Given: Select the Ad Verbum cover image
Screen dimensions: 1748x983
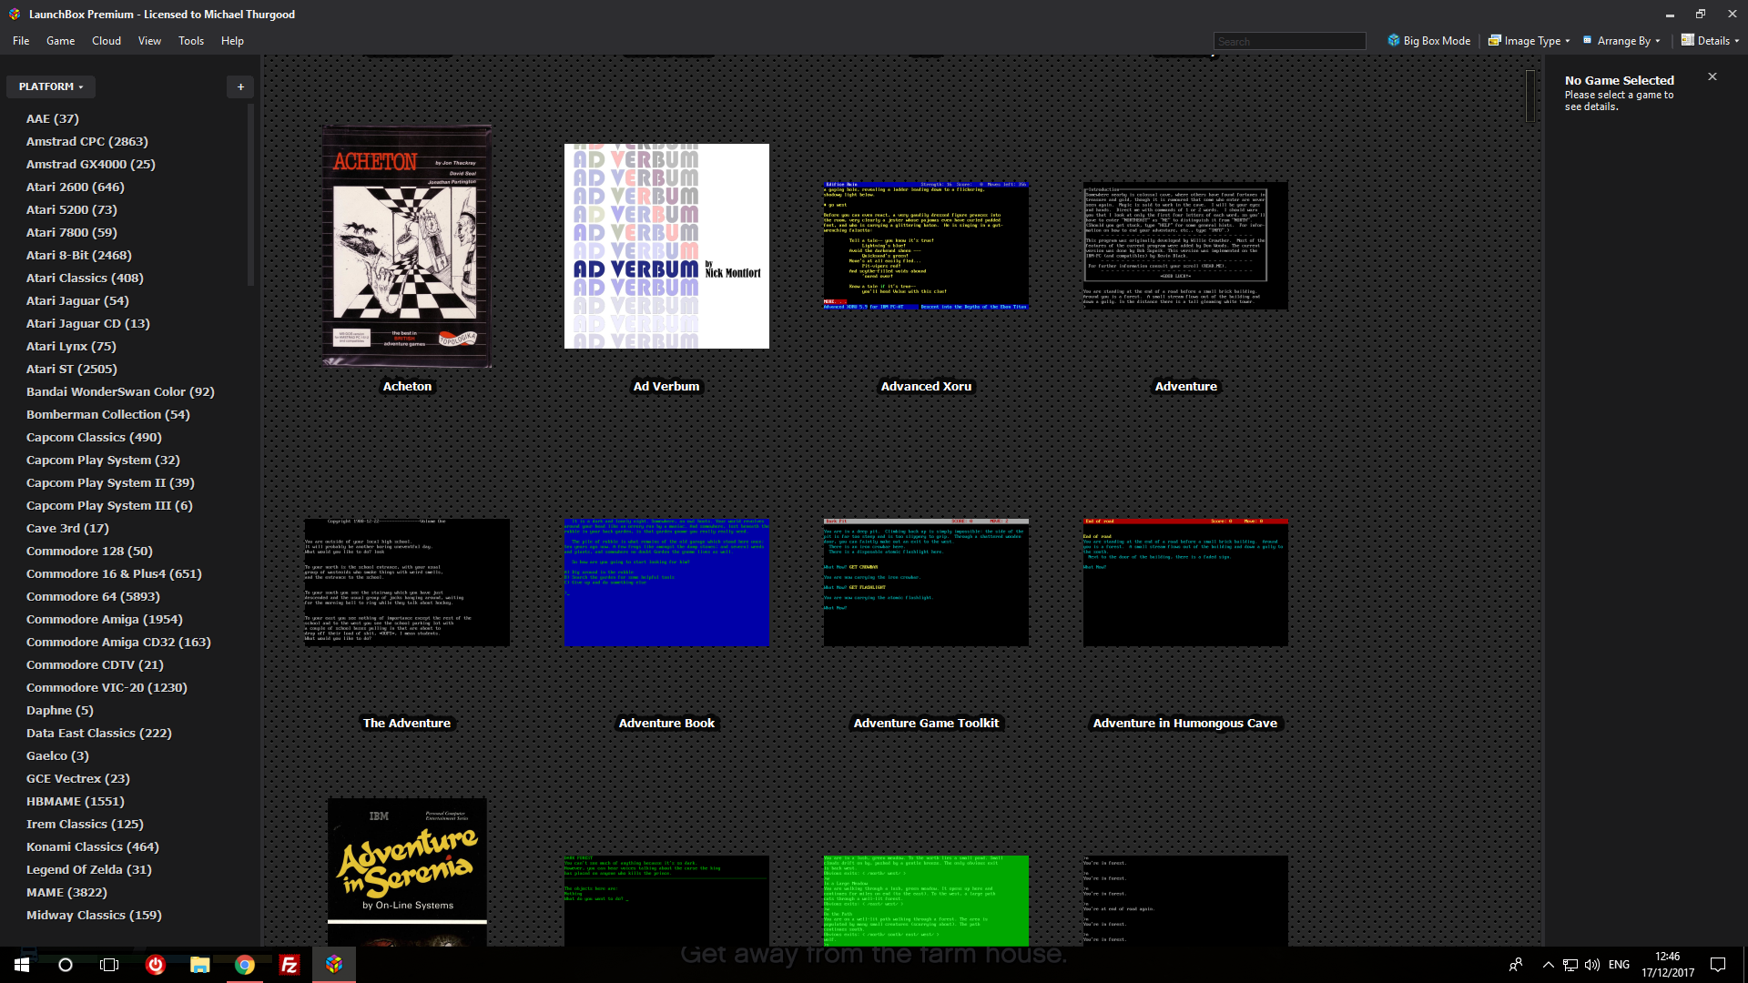Looking at the screenshot, I should tap(666, 246).
